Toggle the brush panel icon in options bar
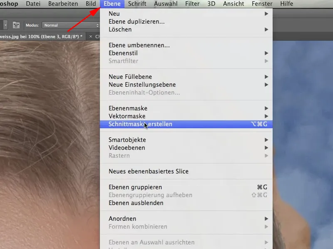This screenshot has width=333, height=249. (16, 25)
